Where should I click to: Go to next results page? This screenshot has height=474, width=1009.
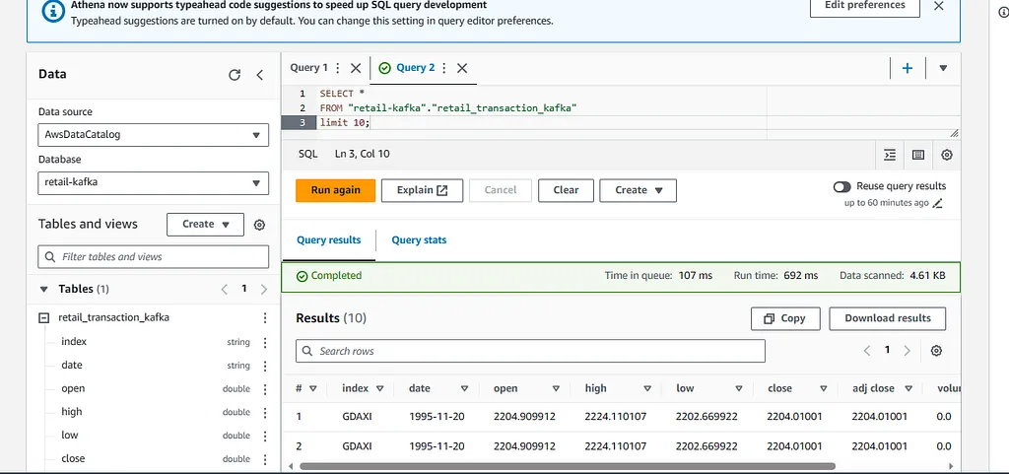coord(908,351)
